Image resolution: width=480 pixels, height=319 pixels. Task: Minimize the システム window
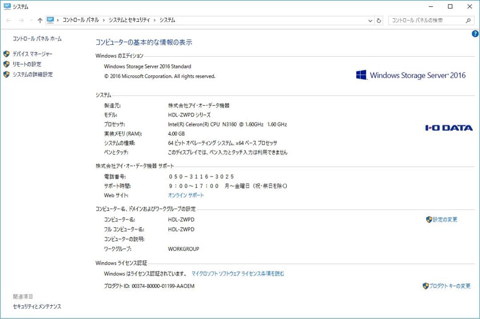[431, 6]
